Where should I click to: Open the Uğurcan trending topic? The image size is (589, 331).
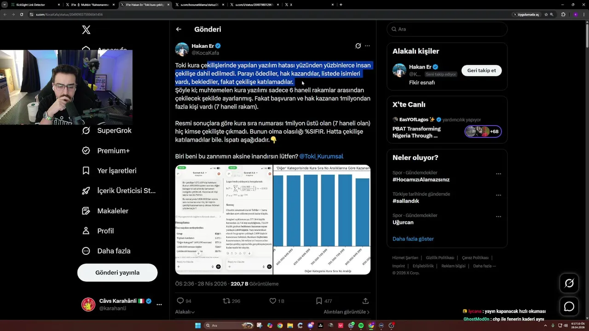[x=403, y=223]
